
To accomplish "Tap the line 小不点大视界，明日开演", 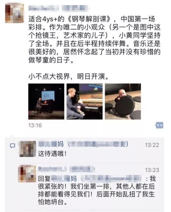I will tap(69, 77).
